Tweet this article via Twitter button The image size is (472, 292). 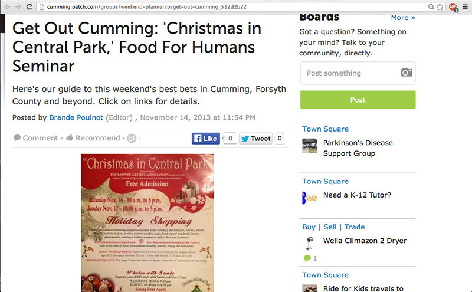tap(256, 139)
